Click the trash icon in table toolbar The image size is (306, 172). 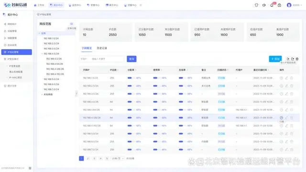coord(297,59)
